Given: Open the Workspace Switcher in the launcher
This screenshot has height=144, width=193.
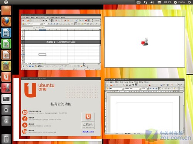Looking at the screenshot, I should 6,99.
